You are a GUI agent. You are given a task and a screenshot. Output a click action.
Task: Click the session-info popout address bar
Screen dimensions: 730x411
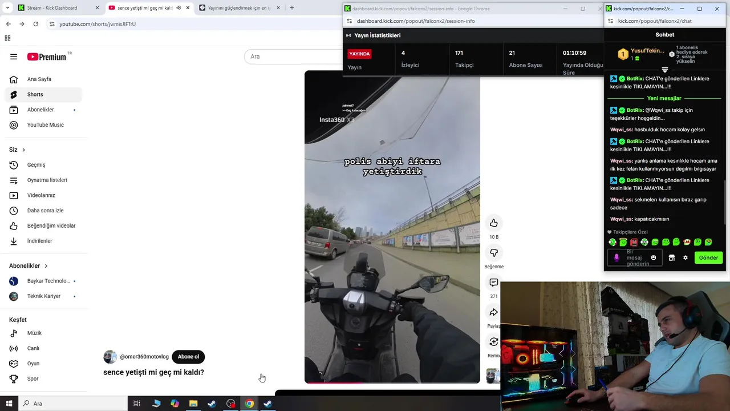[x=473, y=21]
